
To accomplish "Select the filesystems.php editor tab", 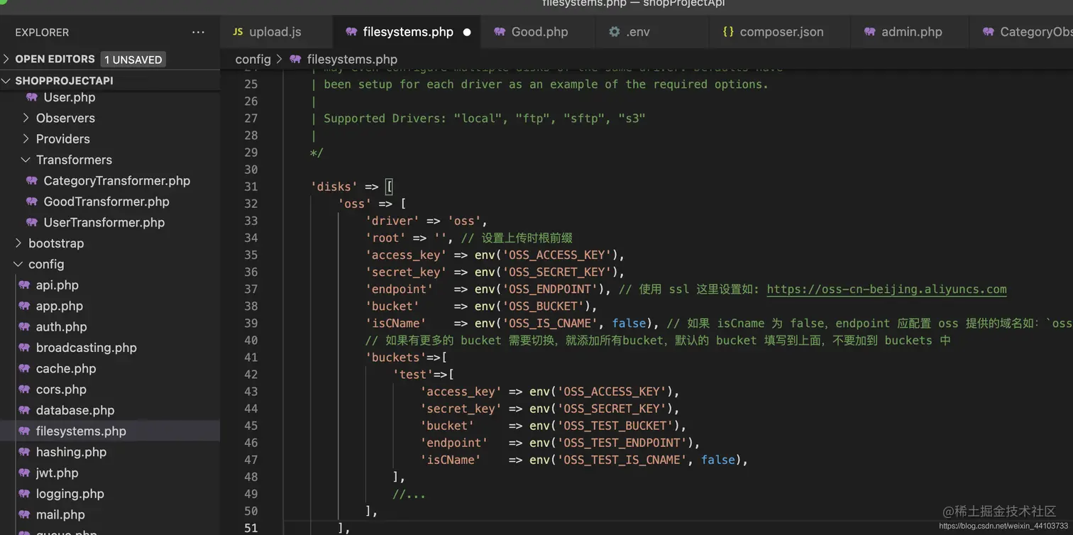I will [x=407, y=32].
